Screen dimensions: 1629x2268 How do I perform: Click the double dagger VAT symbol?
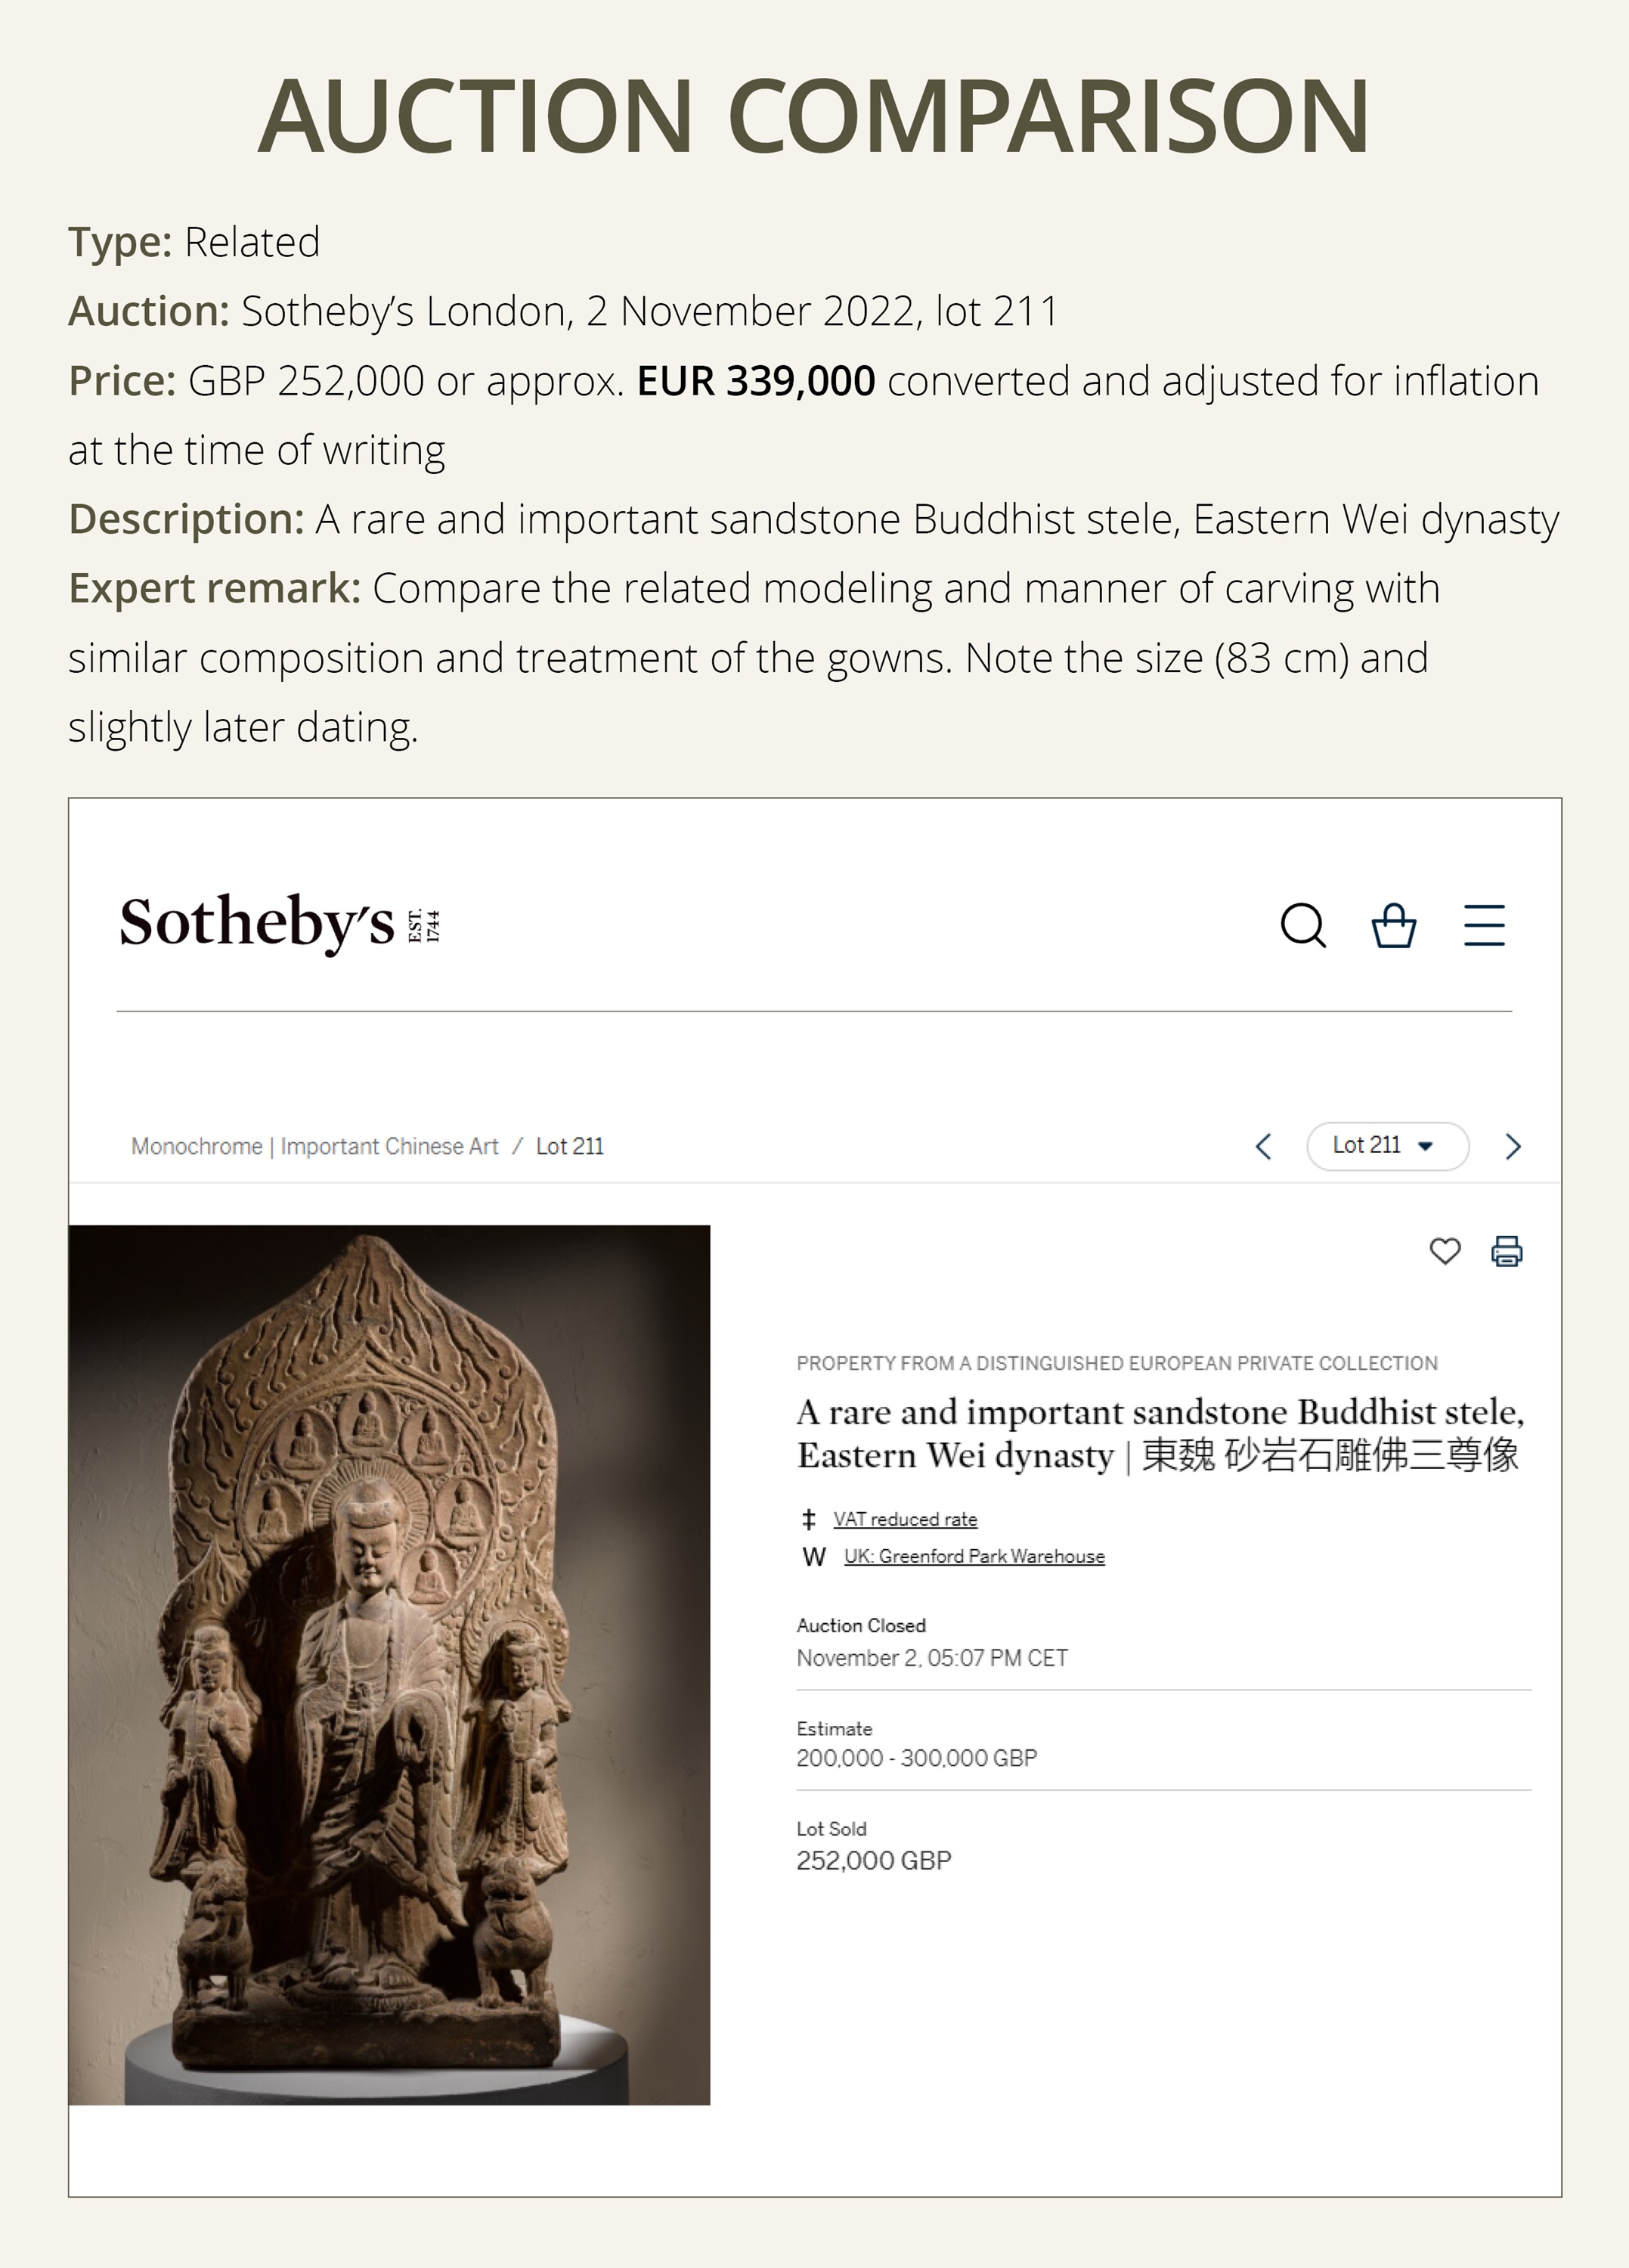pos(809,1520)
